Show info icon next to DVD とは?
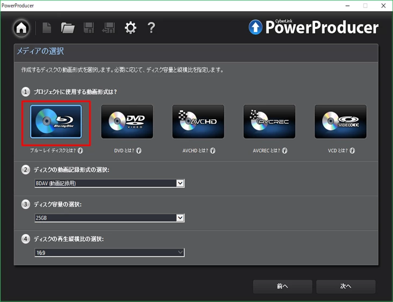 [x=139, y=150]
